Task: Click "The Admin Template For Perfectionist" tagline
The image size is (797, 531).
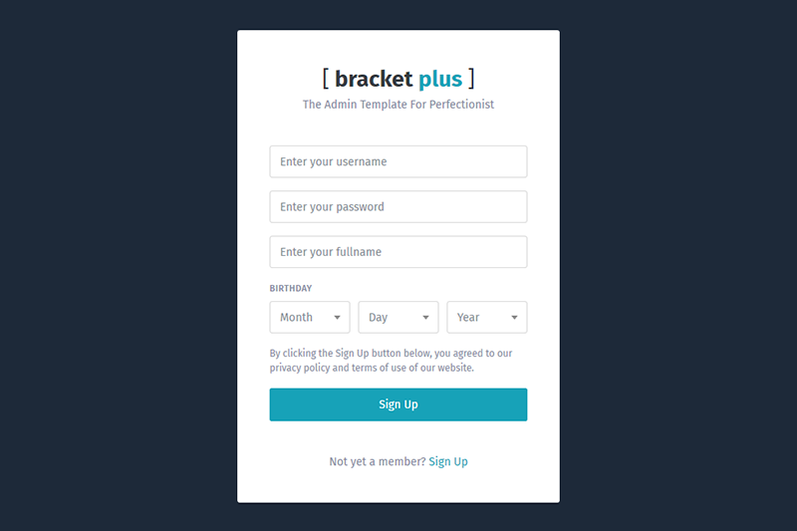Action: coord(398,105)
